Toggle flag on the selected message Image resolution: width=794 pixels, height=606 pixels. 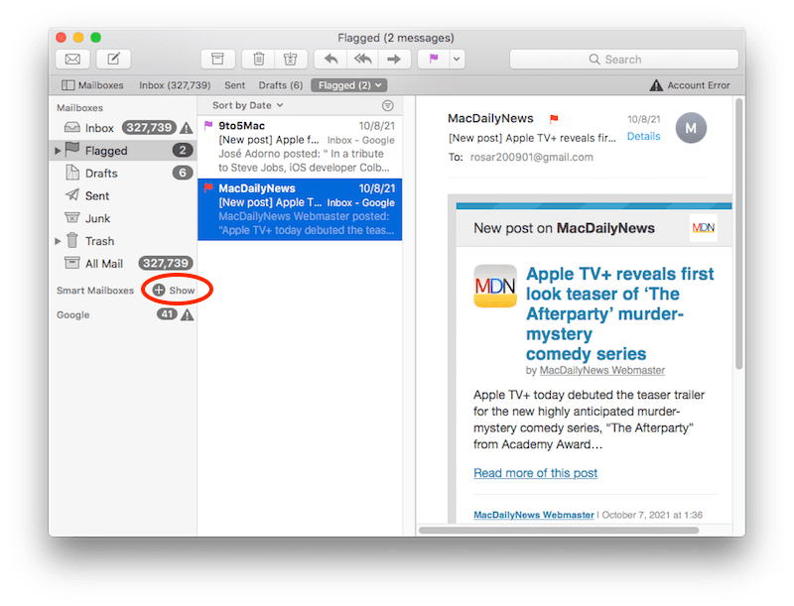click(433, 59)
